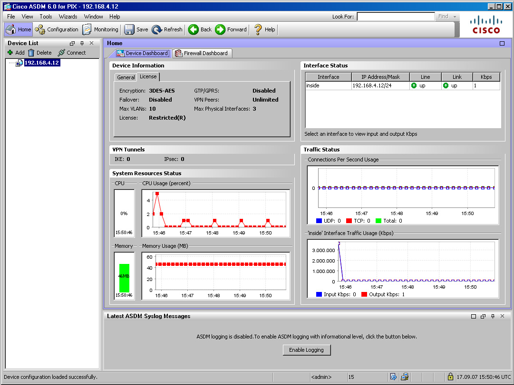Select device 192.168.4.12 in tree

click(41, 63)
